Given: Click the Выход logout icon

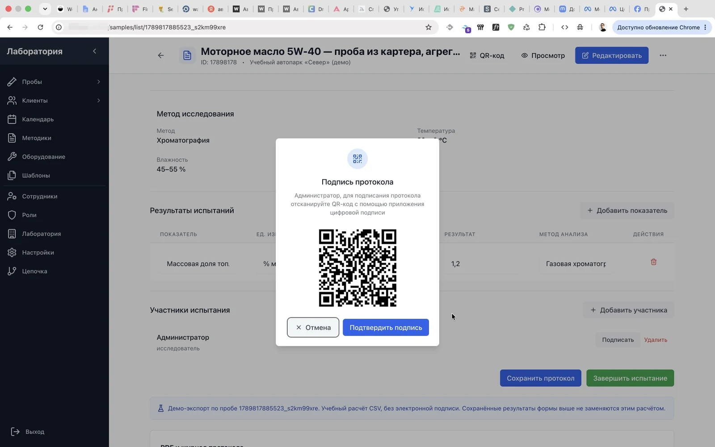Looking at the screenshot, I should (x=15, y=432).
